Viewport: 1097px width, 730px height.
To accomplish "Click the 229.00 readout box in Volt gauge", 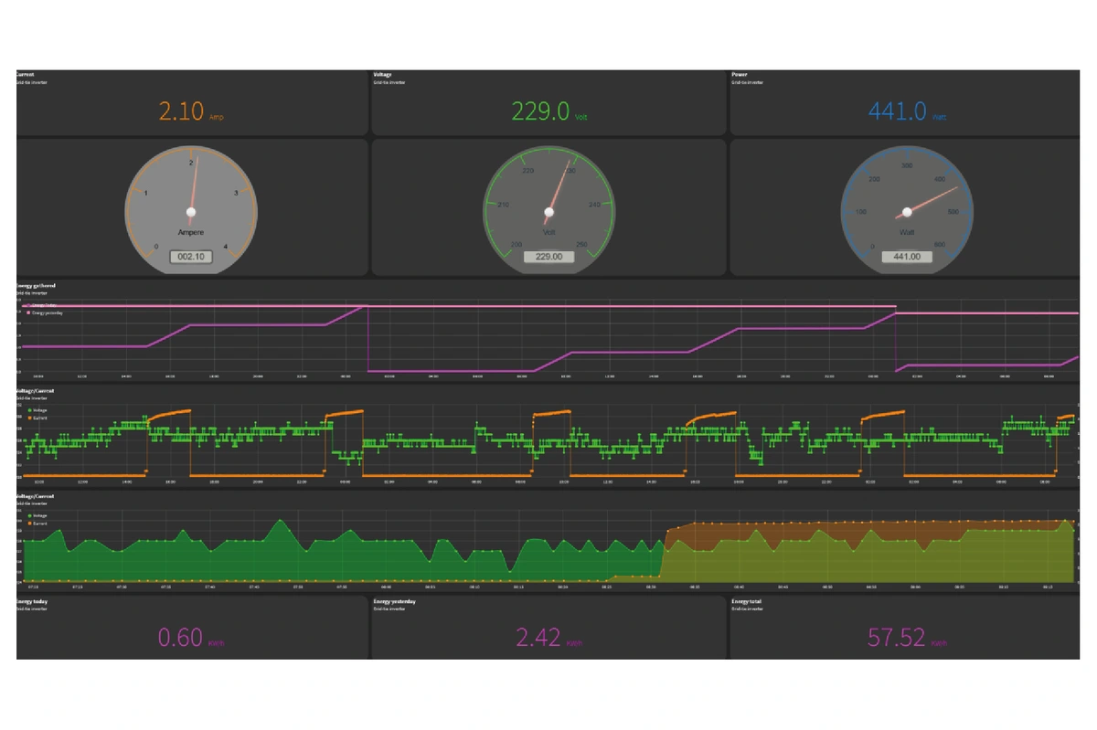I will point(548,258).
